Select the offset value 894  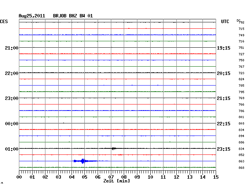tap(241, 136)
